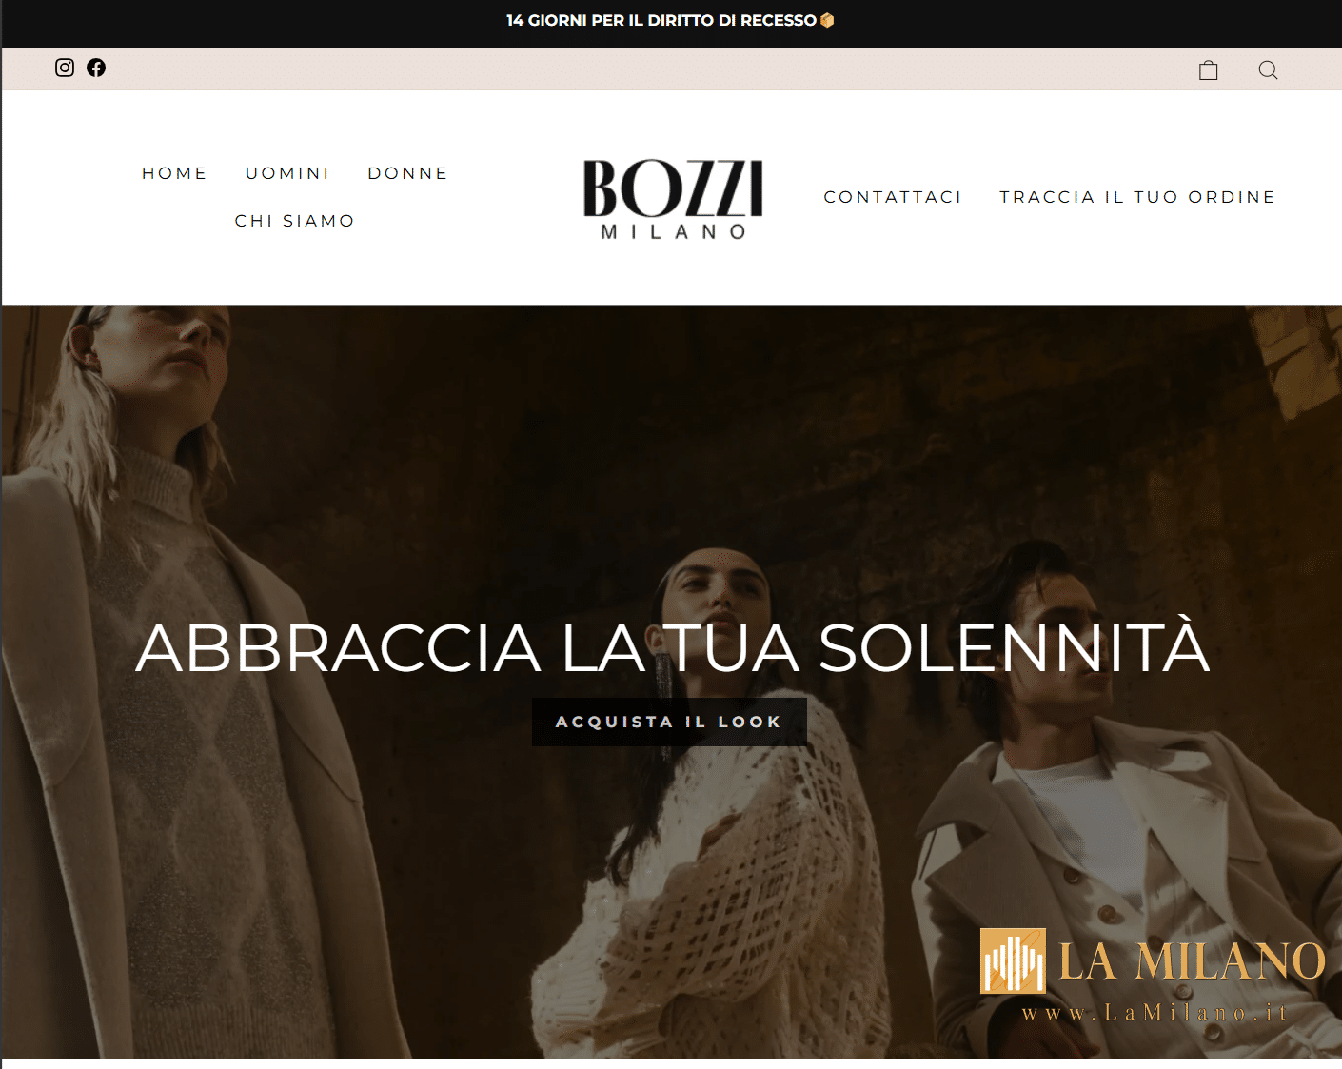Viewport: 1342px width, 1069px height.
Task: Open the DONNE menu item
Action: [x=407, y=173]
